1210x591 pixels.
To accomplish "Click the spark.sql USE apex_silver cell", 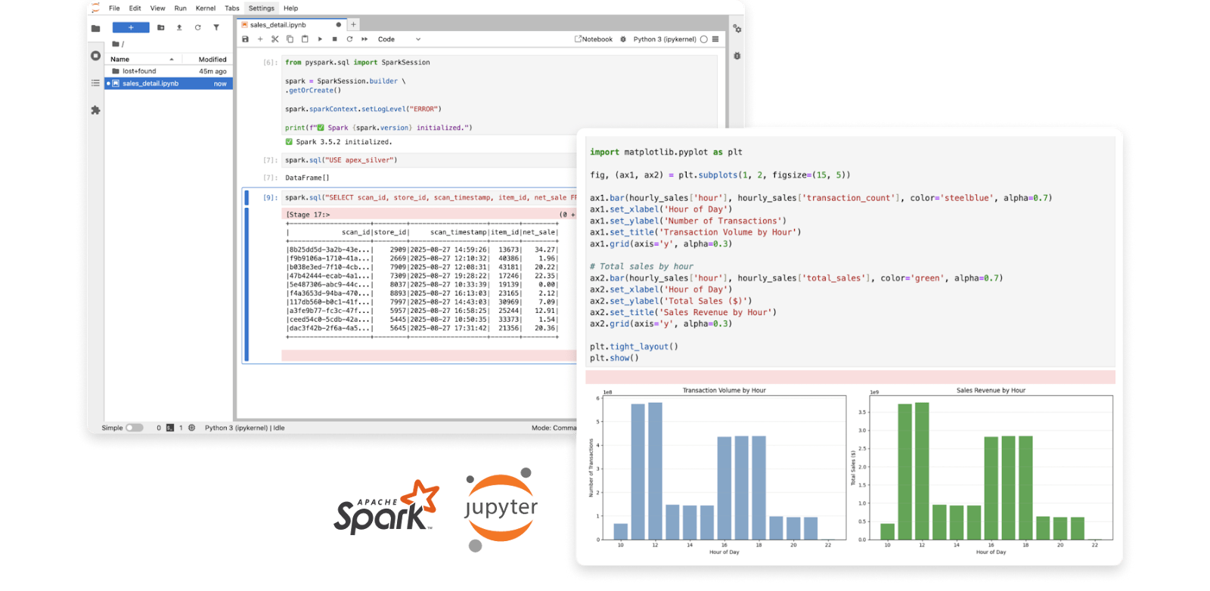I will (430, 160).
